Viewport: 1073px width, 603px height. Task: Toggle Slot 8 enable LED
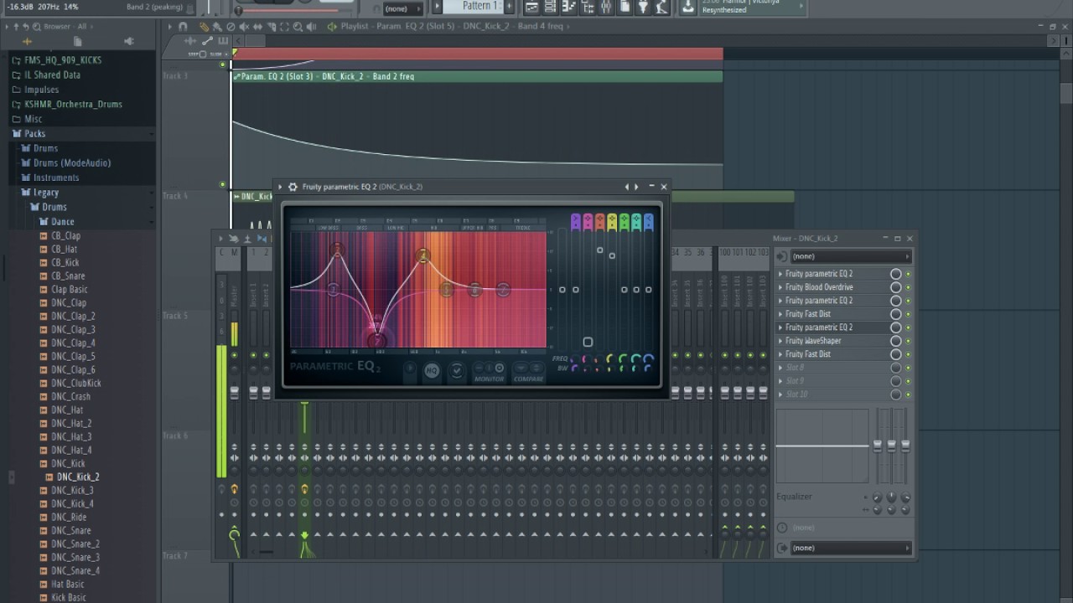908,368
